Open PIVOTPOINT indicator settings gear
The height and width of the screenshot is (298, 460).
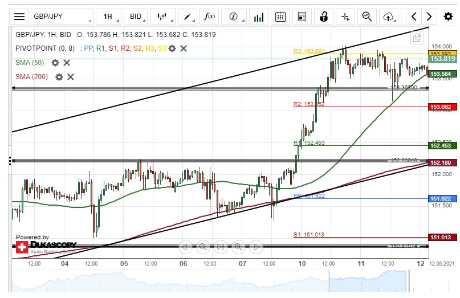172,48
